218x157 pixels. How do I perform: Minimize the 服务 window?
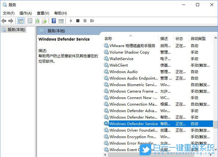pos(184,5)
